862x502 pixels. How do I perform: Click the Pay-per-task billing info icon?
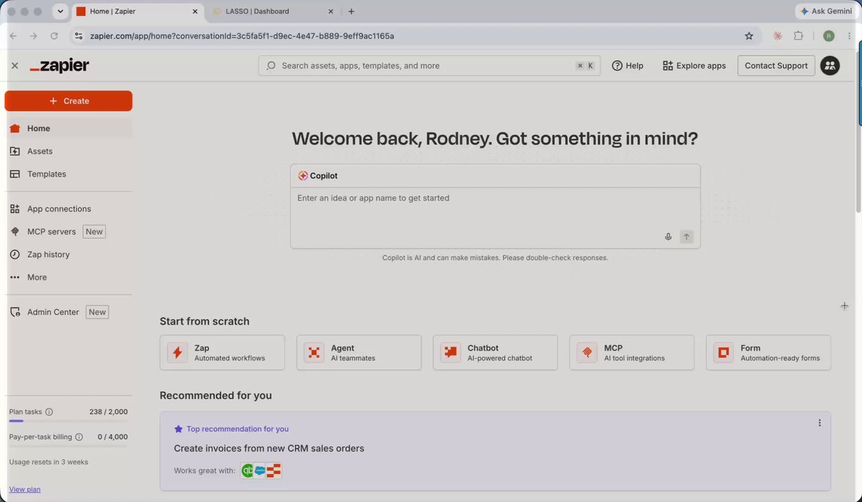click(79, 437)
